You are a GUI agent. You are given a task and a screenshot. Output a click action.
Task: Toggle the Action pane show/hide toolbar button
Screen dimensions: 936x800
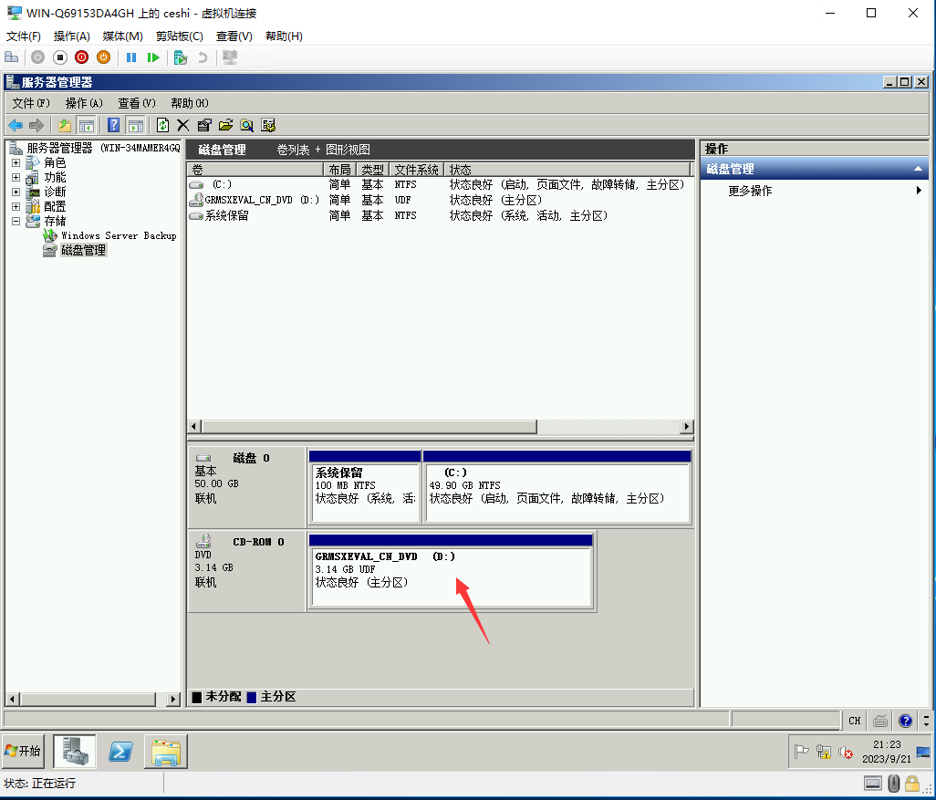pos(135,125)
